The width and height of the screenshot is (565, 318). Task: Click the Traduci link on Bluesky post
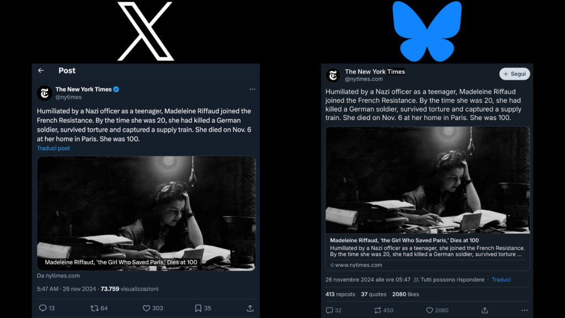coord(501,279)
